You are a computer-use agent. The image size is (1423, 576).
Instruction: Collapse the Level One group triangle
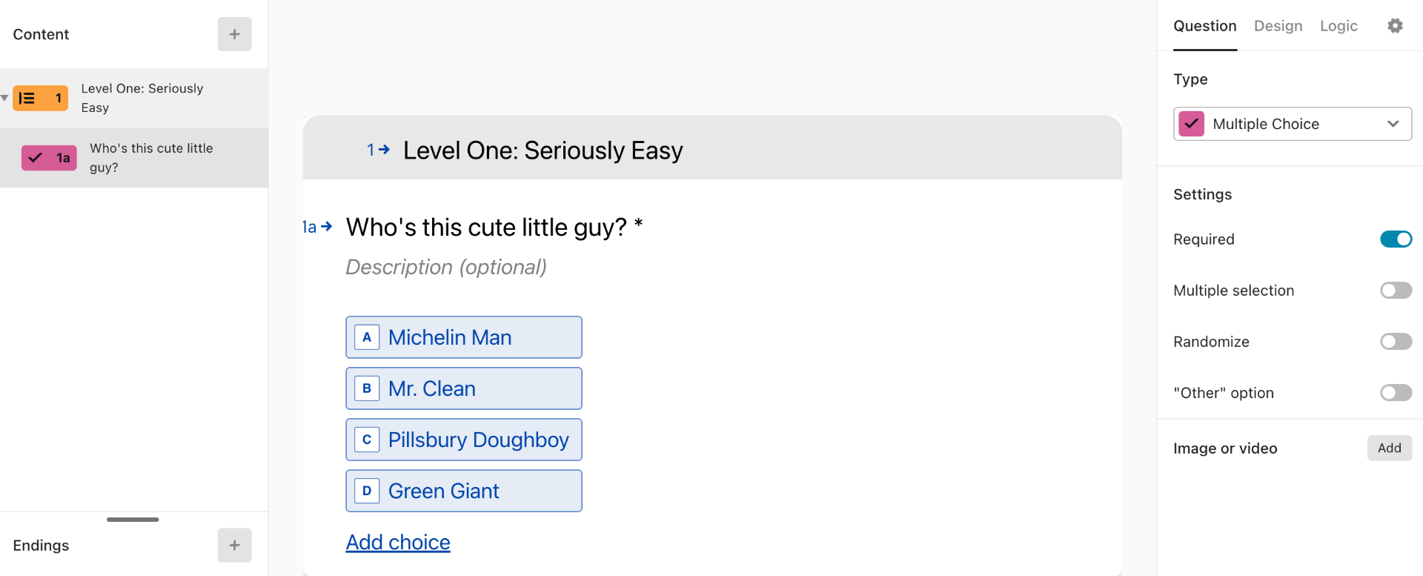point(4,98)
